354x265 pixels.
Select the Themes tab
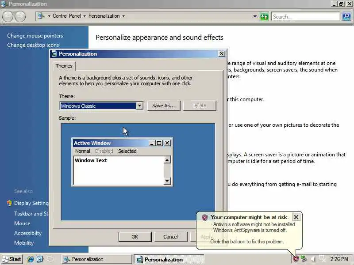tap(64, 66)
